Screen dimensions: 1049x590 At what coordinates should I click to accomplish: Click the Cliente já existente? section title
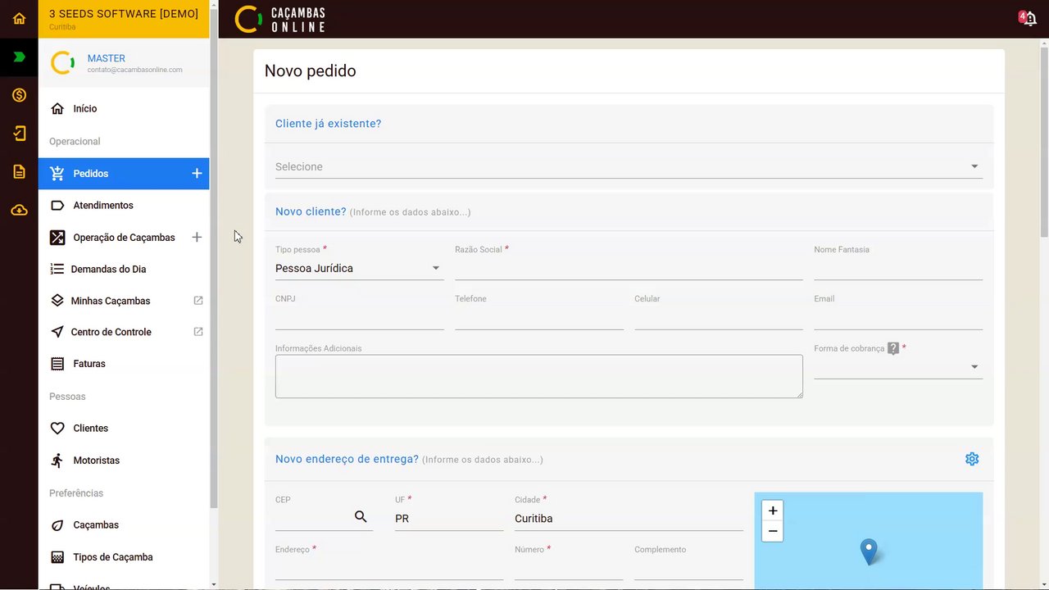[328, 124]
